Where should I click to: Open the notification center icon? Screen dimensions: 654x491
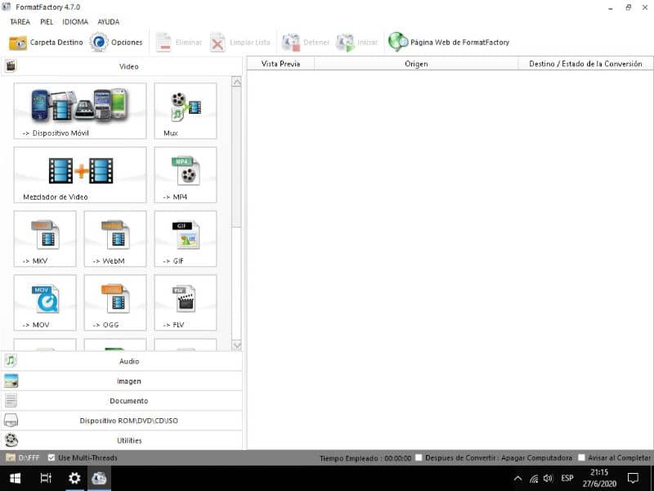pyautogui.click(x=633, y=479)
